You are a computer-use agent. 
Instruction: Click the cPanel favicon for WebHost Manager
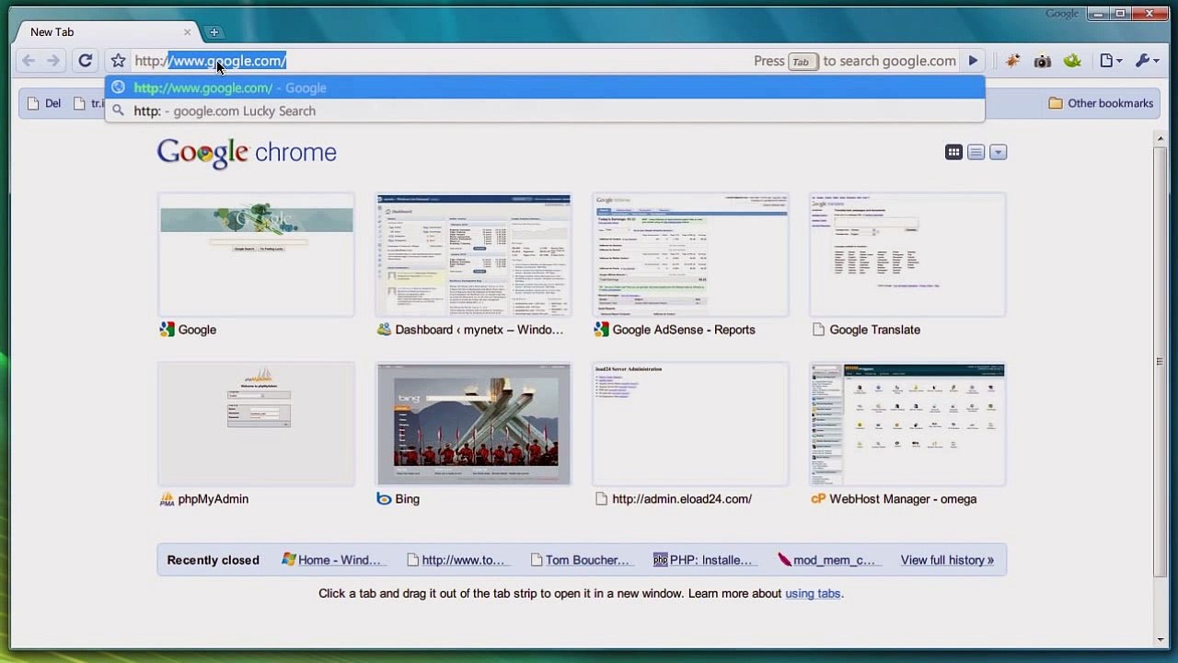(818, 499)
